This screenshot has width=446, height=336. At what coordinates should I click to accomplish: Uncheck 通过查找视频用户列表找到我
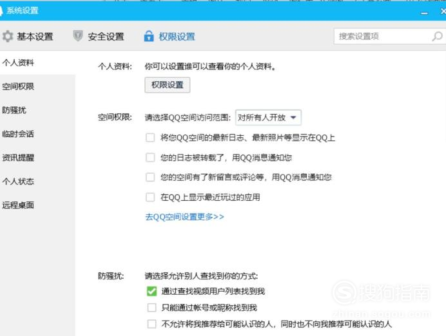click(x=151, y=291)
